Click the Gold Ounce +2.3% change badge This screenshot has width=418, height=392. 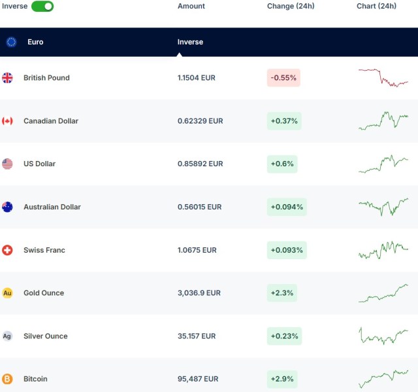(281, 293)
